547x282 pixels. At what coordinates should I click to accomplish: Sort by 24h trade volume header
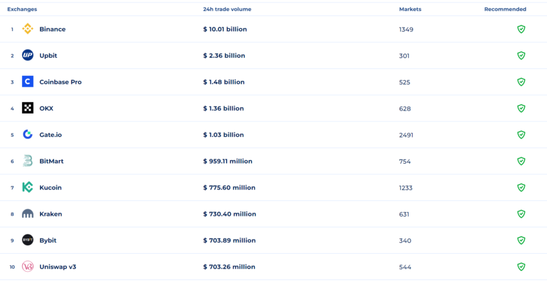point(226,9)
